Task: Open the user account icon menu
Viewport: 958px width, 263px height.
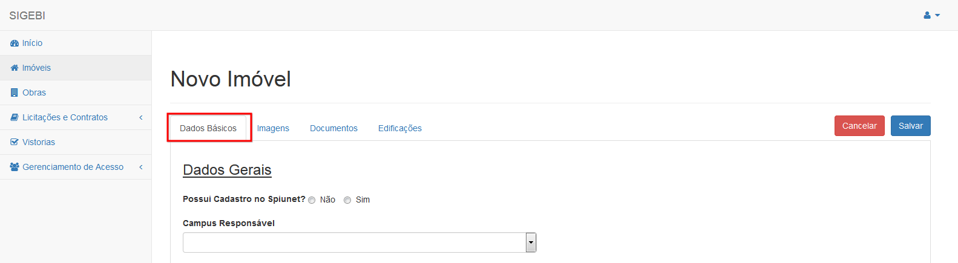Action: coord(931,15)
